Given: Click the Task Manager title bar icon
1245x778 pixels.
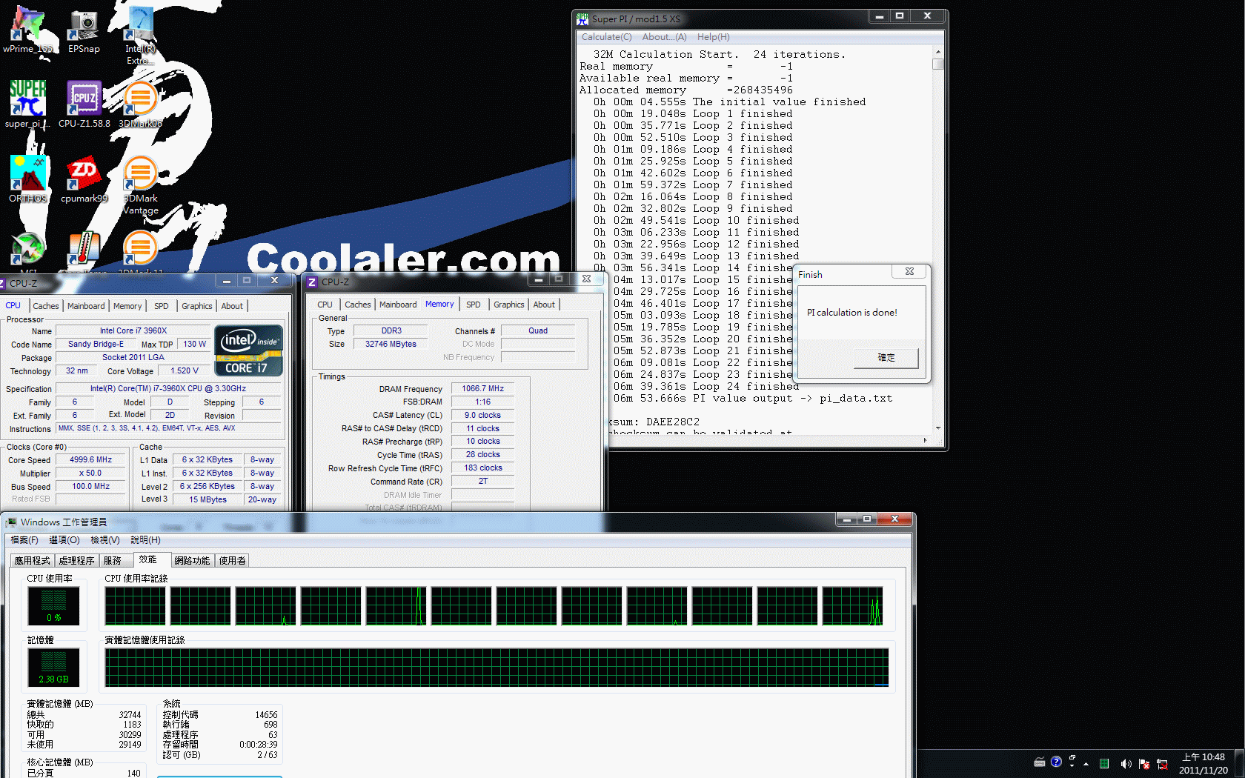Looking at the screenshot, I should pos(11,522).
